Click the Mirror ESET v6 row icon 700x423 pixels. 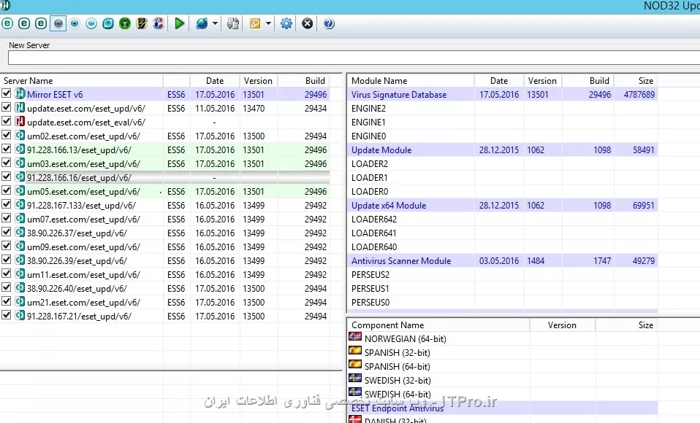[x=20, y=94]
